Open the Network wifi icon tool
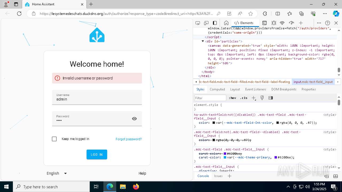Screen dimensions: 342x192 (x=282, y=23)
